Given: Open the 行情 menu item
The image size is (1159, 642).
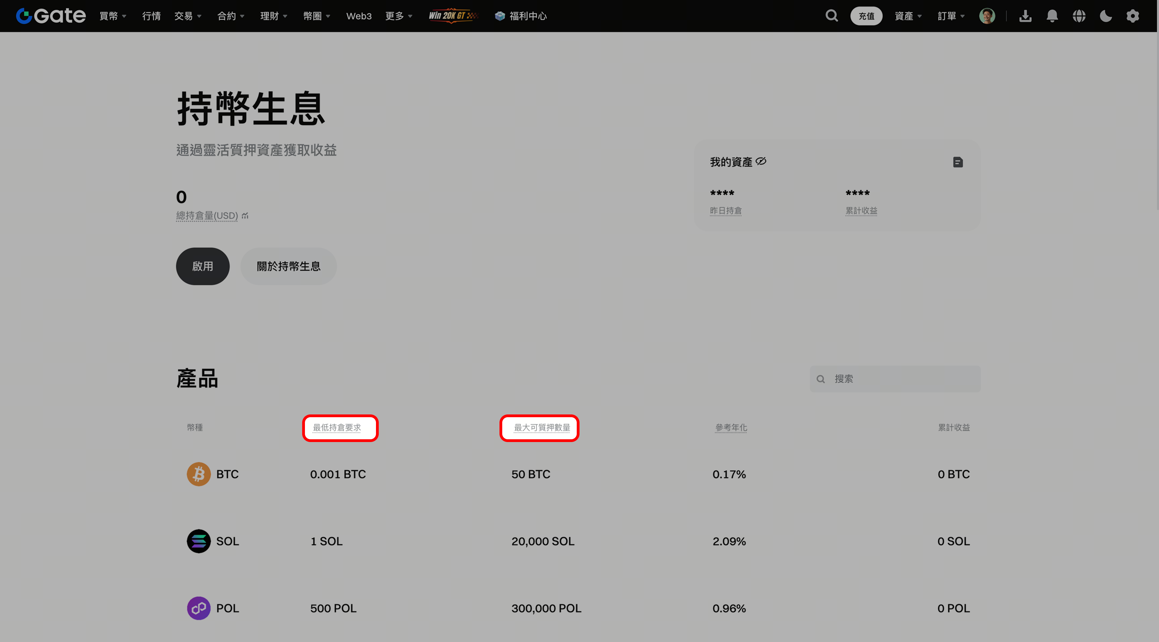Looking at the screenshot, I should point(151,16).
